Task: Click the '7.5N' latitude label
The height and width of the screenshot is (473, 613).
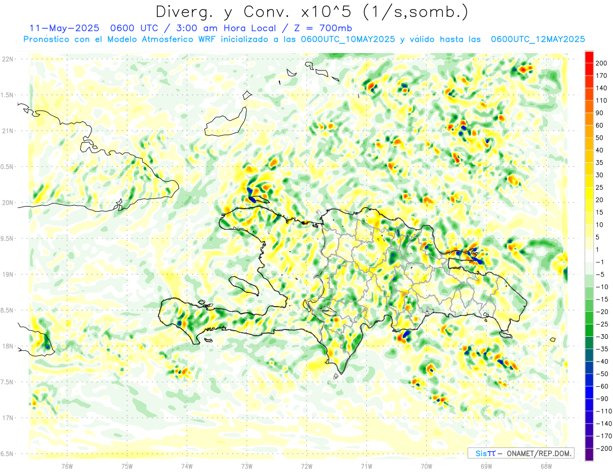Action: pos(7,382)
